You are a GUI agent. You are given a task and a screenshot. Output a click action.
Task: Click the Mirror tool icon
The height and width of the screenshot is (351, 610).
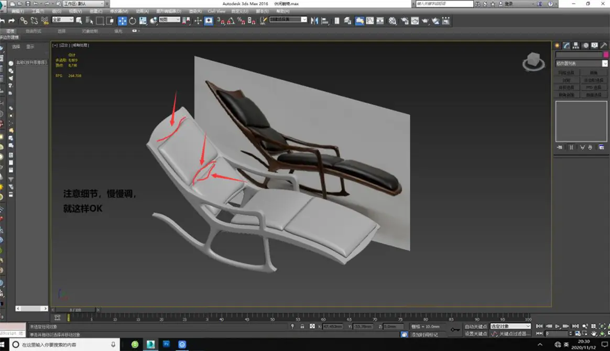pos(314,21)
